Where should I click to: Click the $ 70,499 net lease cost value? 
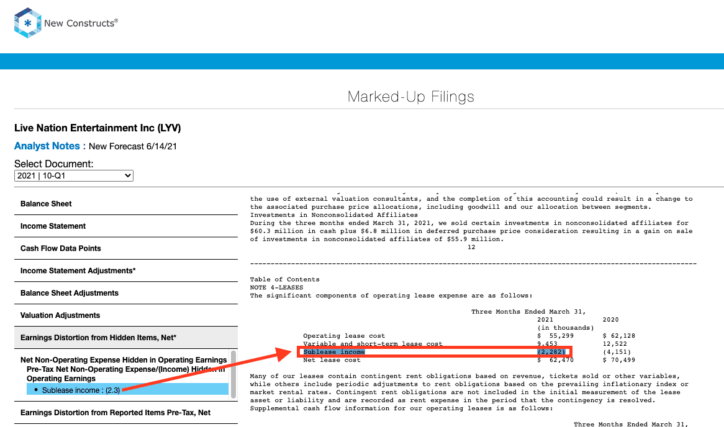(x=618, y=359)
